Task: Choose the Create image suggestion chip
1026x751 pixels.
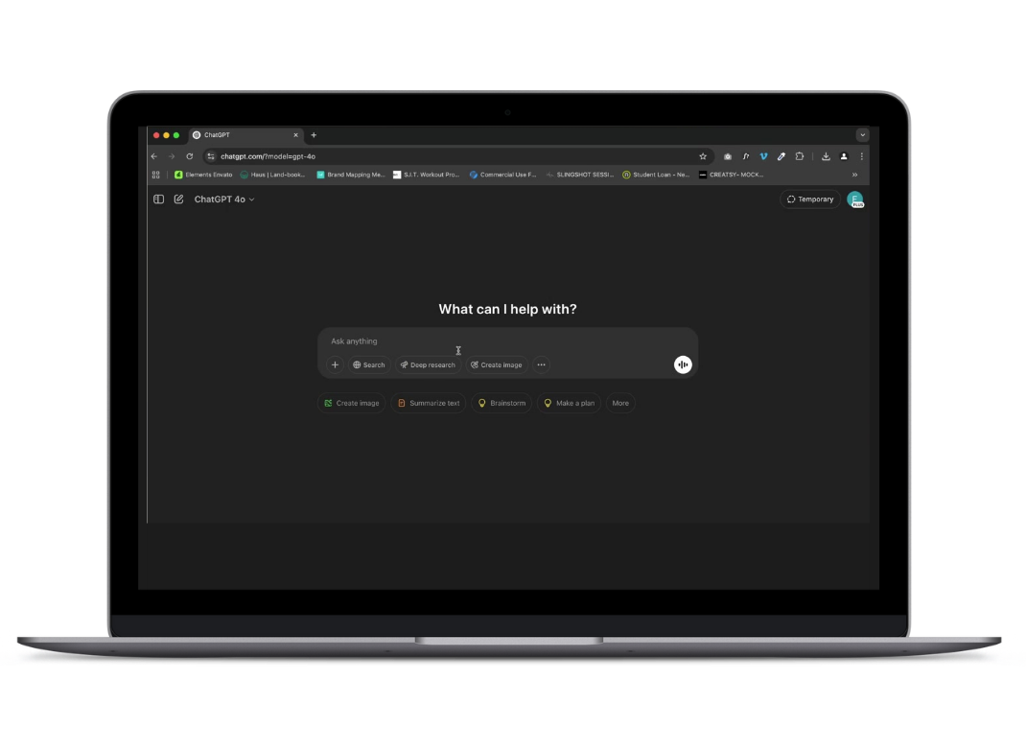Action: click(352, 404)
